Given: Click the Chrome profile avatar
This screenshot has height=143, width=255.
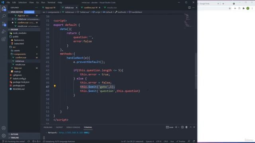Looking at the screenshot, I should [x=248, y=8].
